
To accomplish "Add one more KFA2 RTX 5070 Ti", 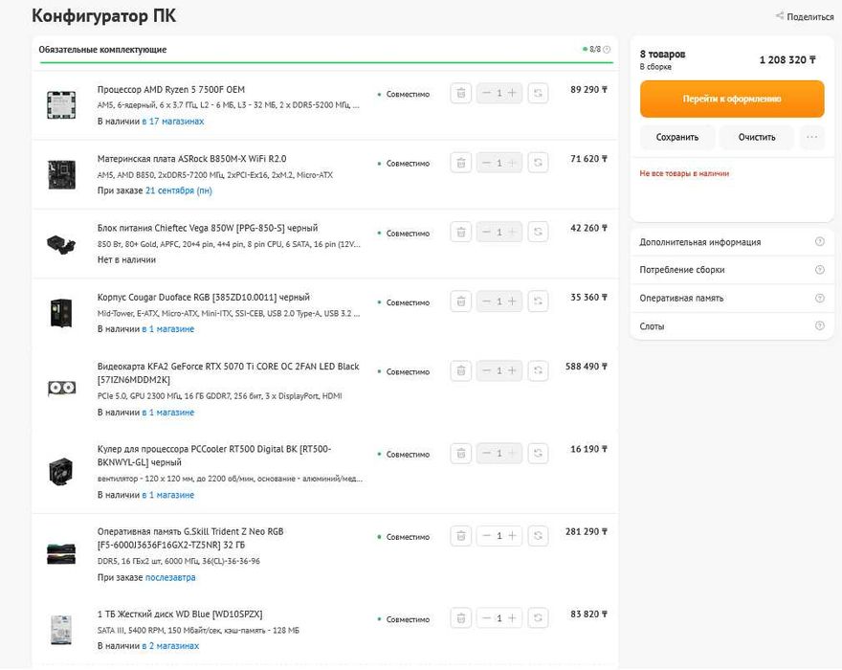I will pyautogui.click(x=512, y=370).
